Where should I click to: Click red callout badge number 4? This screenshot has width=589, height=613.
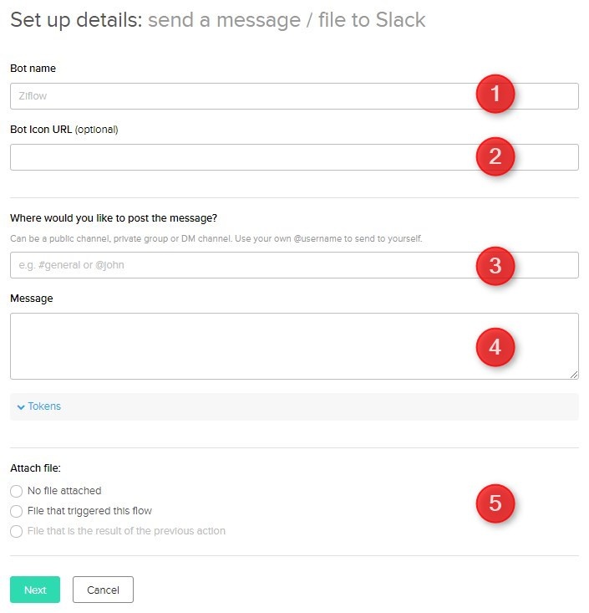click(495, 346)
